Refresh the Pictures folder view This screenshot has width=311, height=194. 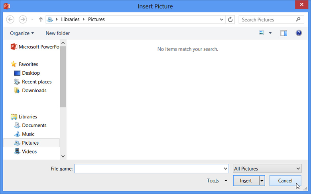coord(230,19)
